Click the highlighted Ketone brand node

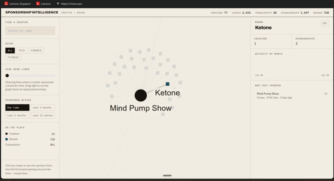pos(168,84)
